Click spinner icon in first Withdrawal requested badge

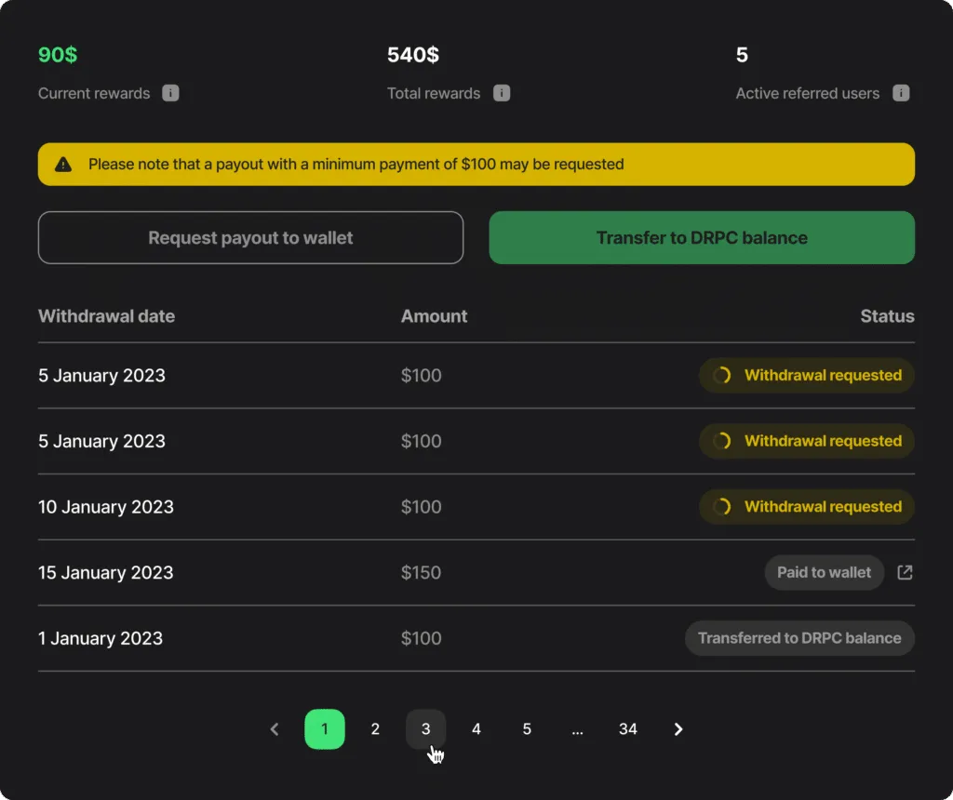pyautogui.click(x=722, y=376)
